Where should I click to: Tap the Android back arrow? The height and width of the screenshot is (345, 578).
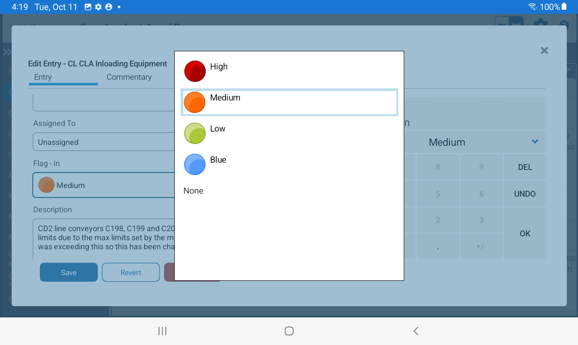416,331
